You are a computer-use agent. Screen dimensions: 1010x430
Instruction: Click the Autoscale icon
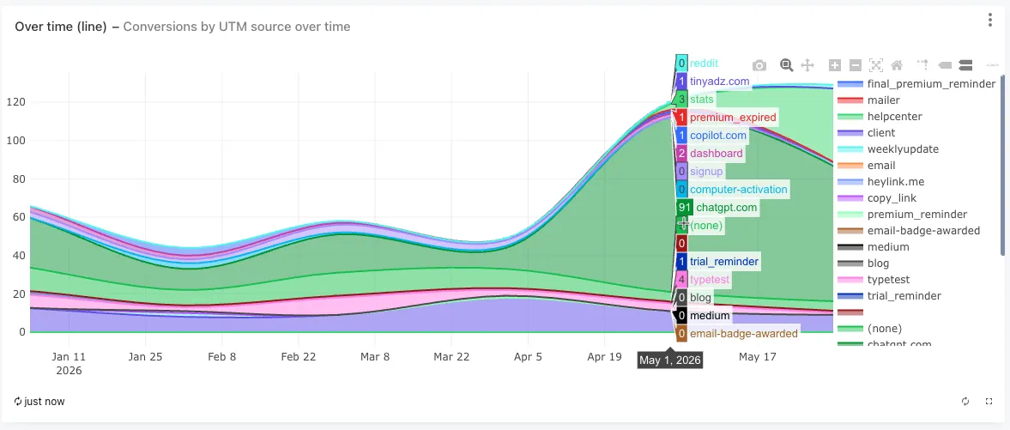coord(876,64)
